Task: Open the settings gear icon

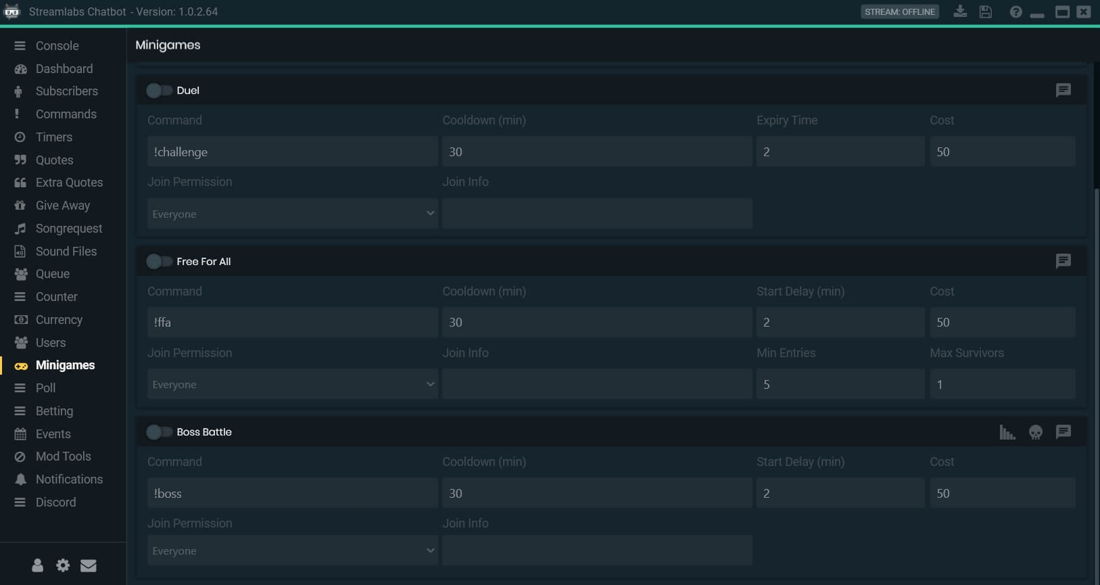Action: (x=63, y=565)
